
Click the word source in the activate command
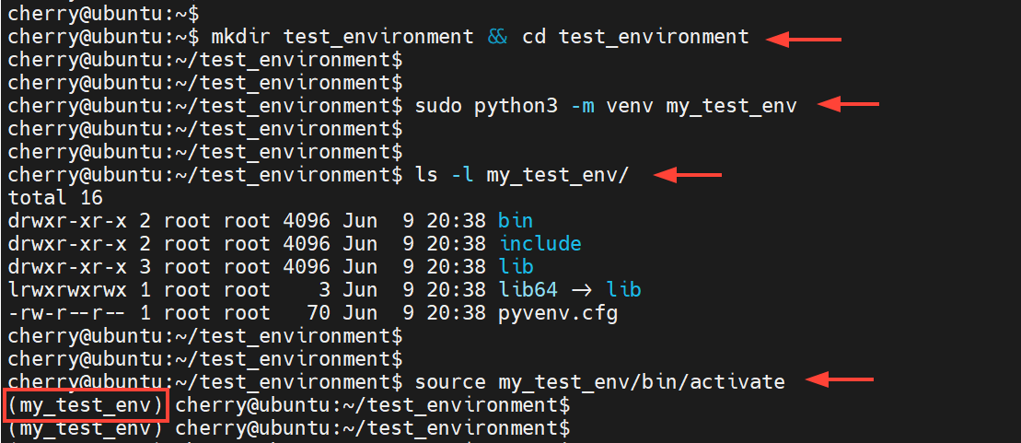(450, 381)
